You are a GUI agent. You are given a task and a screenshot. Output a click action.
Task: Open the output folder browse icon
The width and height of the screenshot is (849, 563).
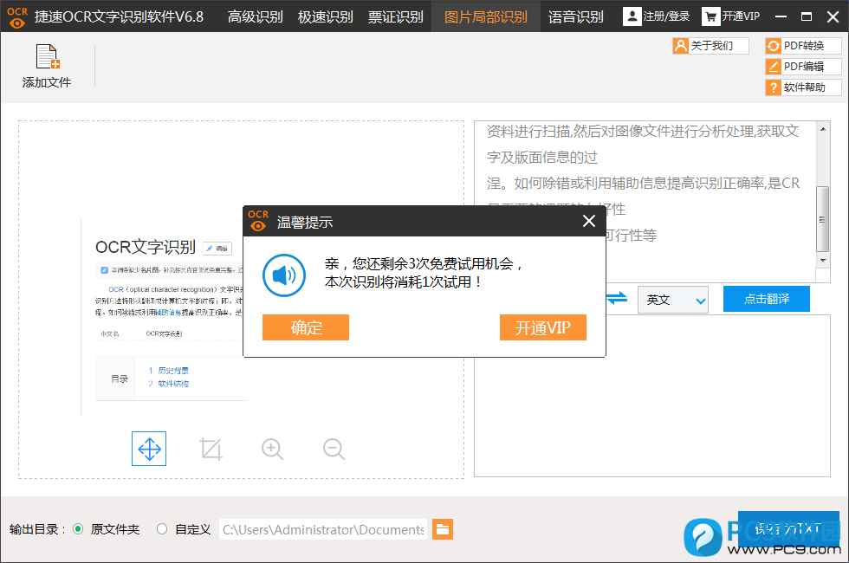pos(443,529)
